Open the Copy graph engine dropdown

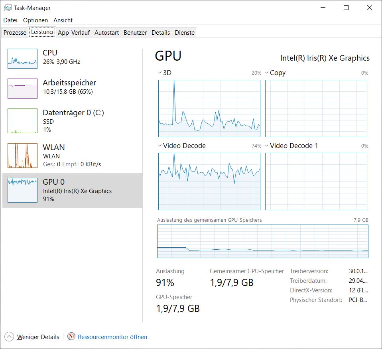[x=267, y=73]
